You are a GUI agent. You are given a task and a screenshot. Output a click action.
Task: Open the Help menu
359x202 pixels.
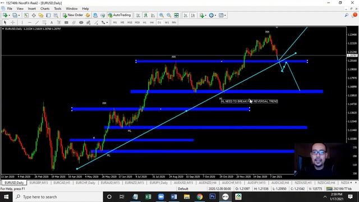[x=85, y=9]
